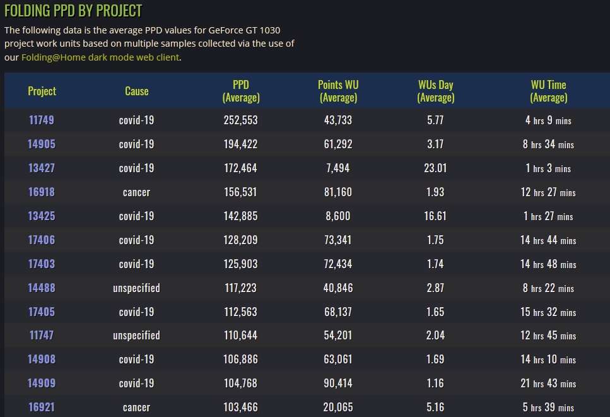The width and height of the screenshot is (610, 417).
Task: Click project 13427 link
Action: point(42,168)
